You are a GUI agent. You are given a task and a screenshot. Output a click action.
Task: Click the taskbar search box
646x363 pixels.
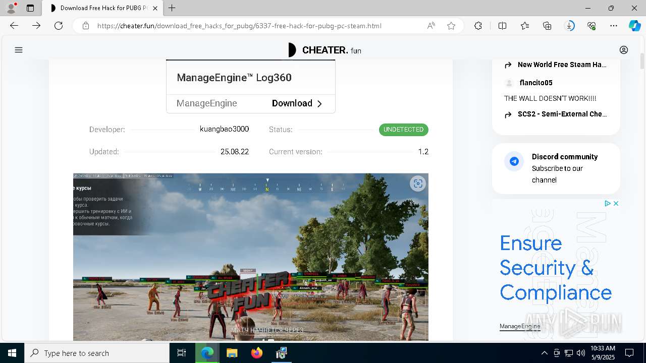[97, 353]
